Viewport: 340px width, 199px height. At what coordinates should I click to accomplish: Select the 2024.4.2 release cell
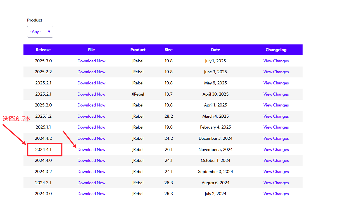[43, 138]
